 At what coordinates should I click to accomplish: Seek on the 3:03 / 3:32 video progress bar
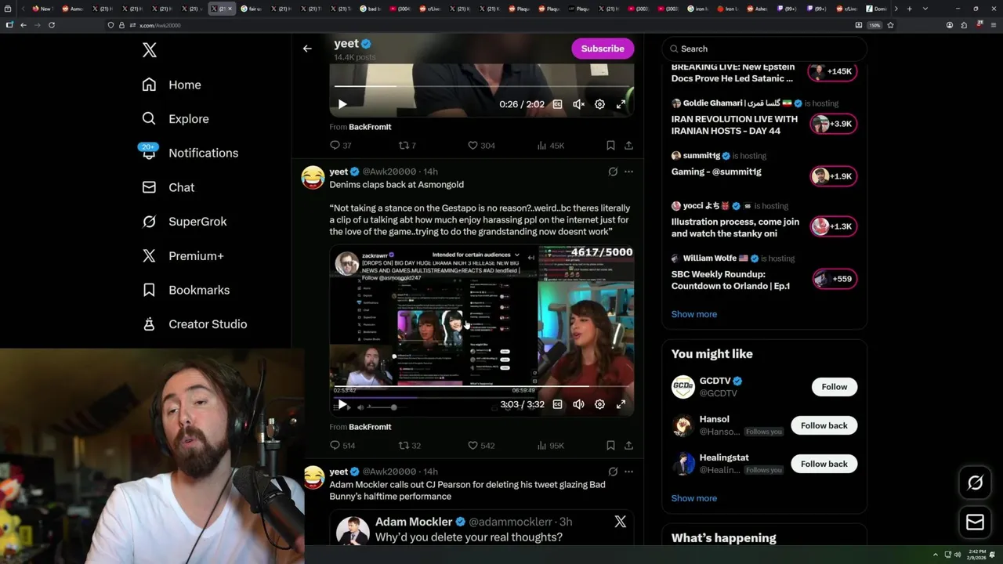(482, 386)
